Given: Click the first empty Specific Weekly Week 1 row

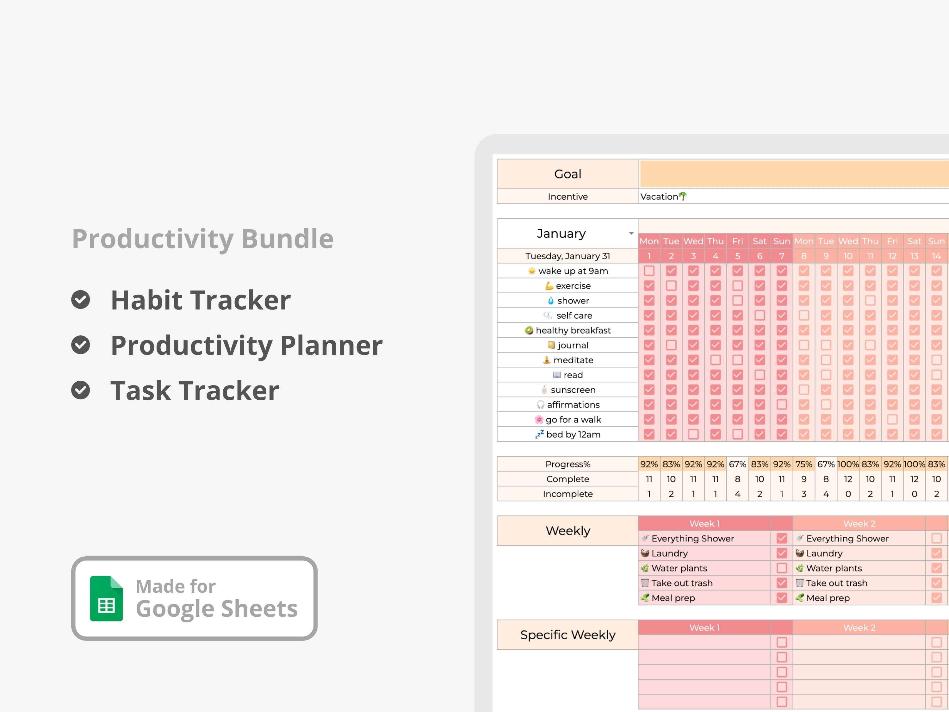Looking at the screenshot, I should tap(704, 642).
